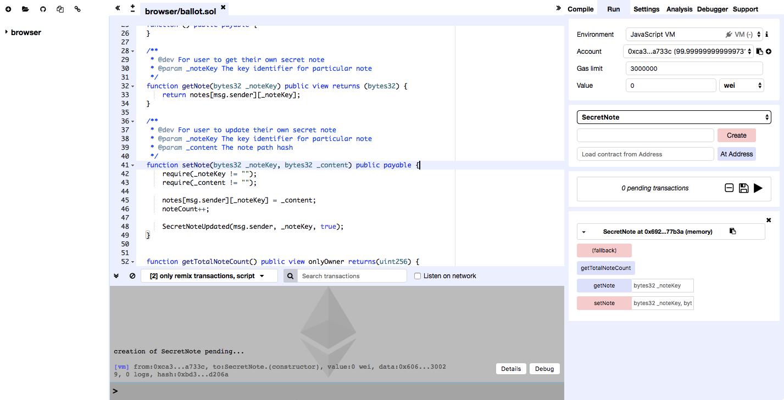Open the Environment JavaScript VM dropdown
Screen dimensions: 784x400
point(694,34)
